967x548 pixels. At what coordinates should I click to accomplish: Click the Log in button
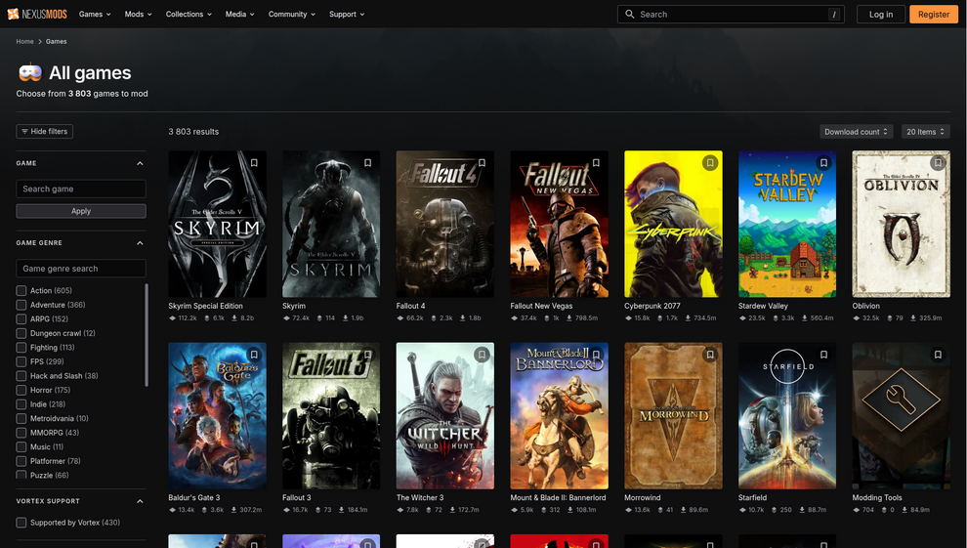[881, 15]
